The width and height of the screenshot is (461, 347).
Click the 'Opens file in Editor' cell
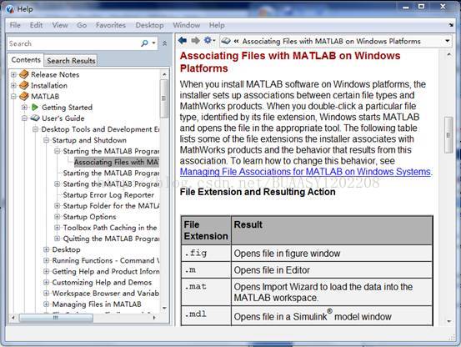pyautogui.click(x=332, y=270)
